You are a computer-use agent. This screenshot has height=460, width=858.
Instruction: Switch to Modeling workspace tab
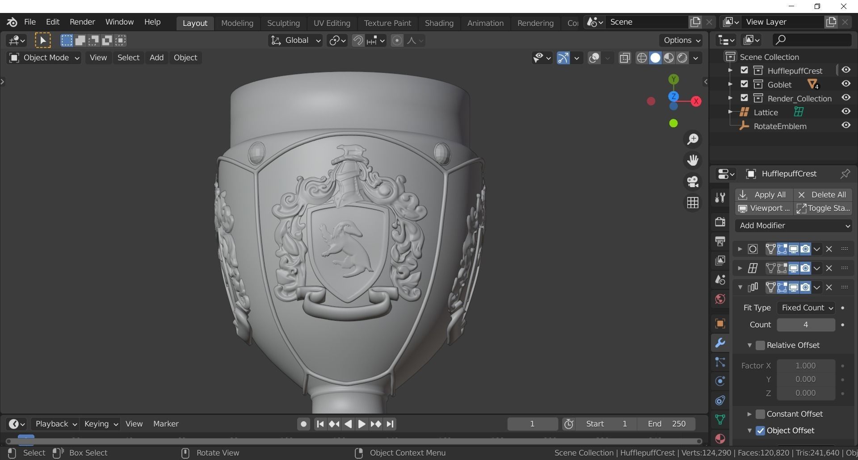pos(237,23)
